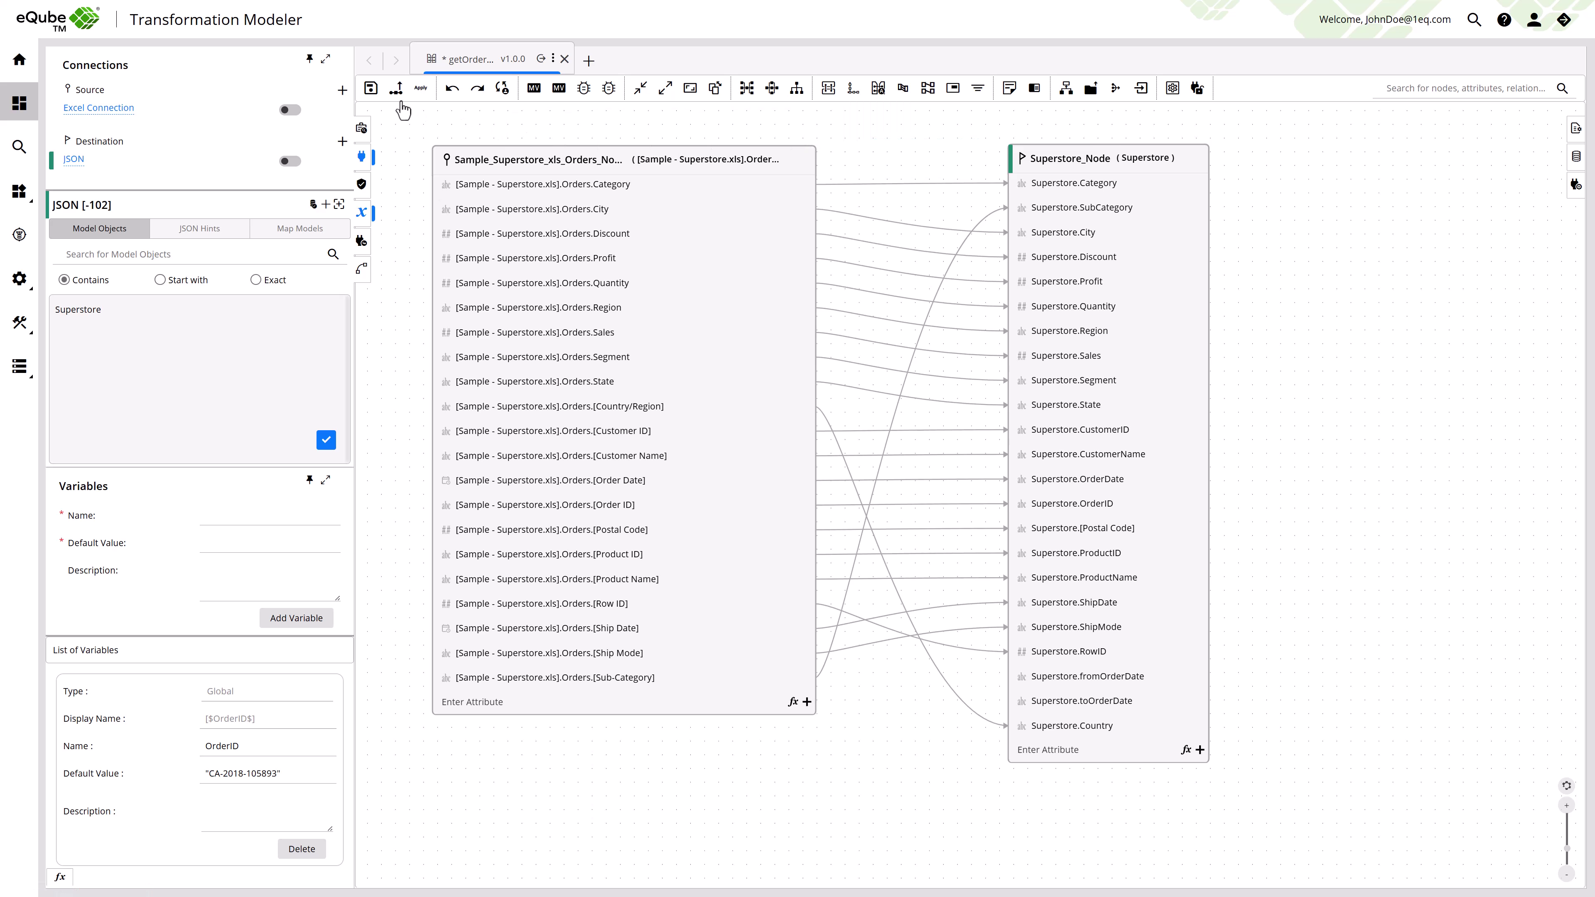Click the back navigation arrow near tabs
This screenshot has height=897, width=1595.
pos(369,61)
